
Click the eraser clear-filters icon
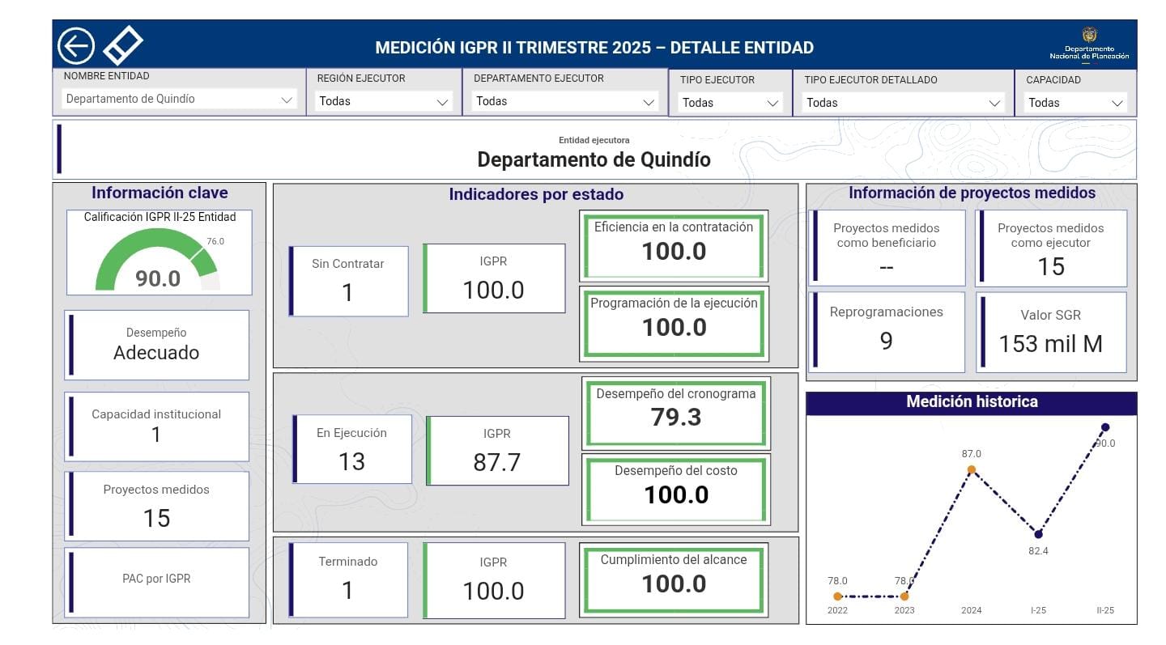[x=123, y=45]
